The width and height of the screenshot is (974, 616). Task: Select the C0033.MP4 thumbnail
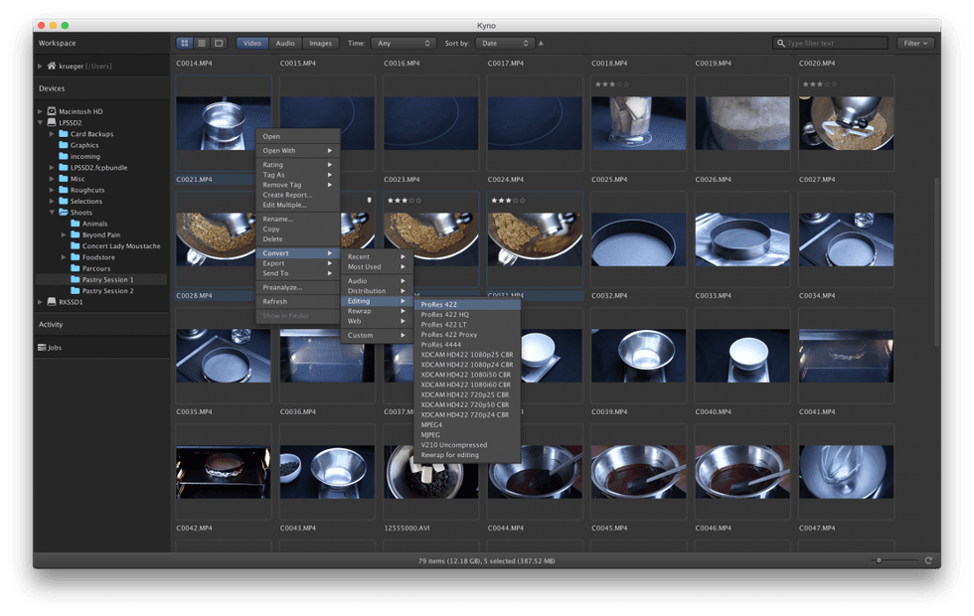point(742,239)
